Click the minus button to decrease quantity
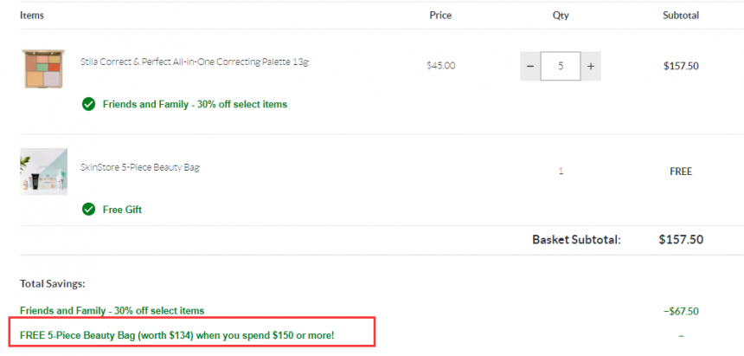744x356 pixels. coord(530,66)
